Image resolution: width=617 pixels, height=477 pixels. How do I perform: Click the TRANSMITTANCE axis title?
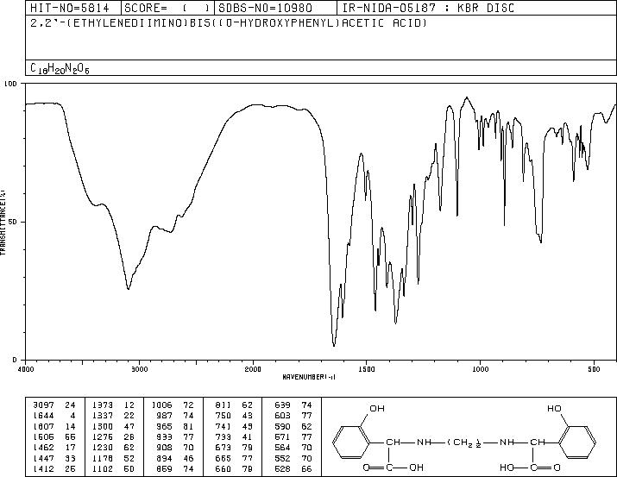pos(3,222)
